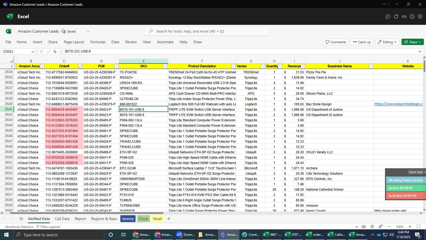Click the horizontal scrollbar thumb

coord(87,213)
